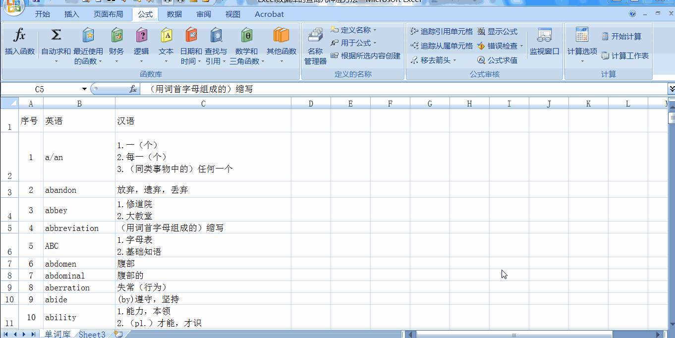
Task: Switch to the Acrobat ribbon tab
Action: pyautogui.click(x=270, y=14)
